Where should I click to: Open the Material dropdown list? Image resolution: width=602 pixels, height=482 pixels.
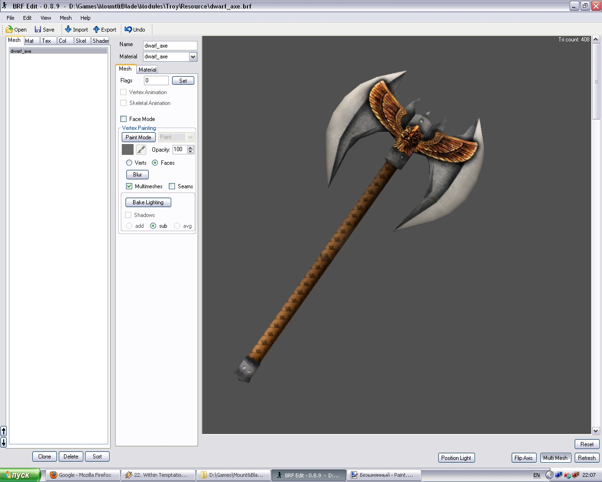click(193, 56)
